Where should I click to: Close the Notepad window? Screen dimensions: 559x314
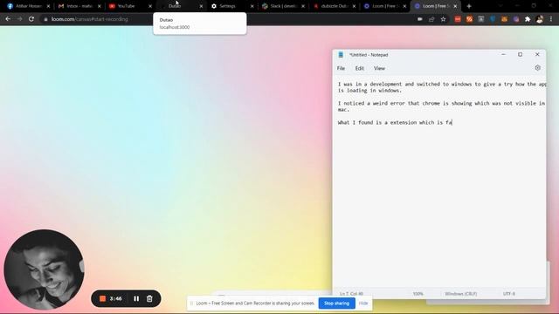[537, 54]
